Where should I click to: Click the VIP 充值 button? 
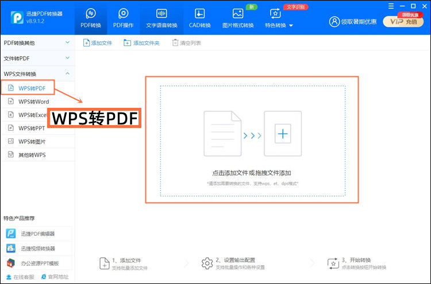click(403, 22)
